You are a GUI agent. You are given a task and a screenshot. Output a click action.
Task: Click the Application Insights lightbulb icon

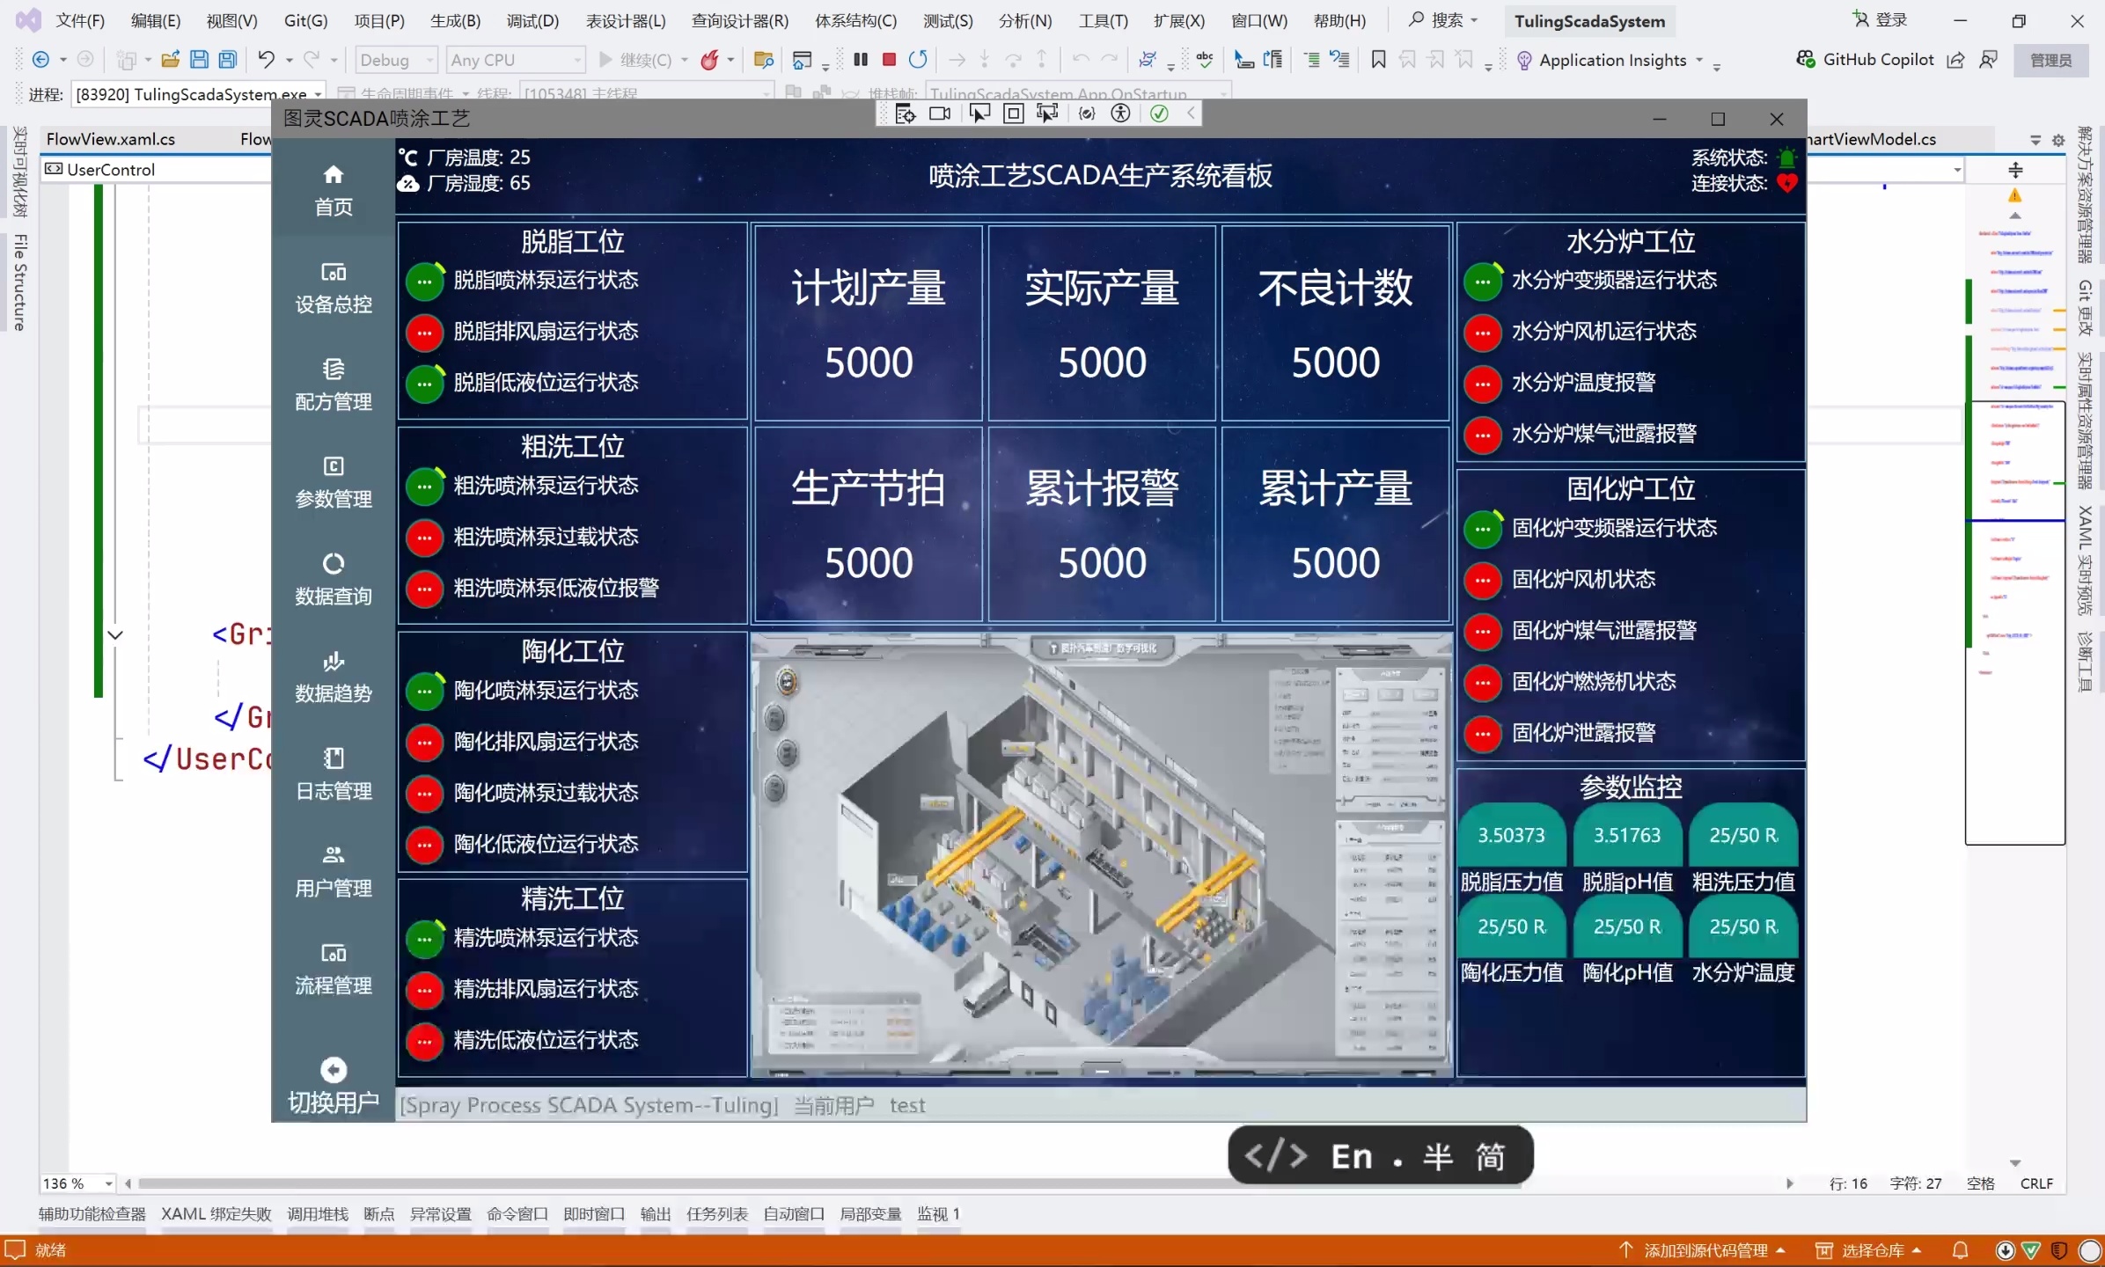coord(1524,61)
